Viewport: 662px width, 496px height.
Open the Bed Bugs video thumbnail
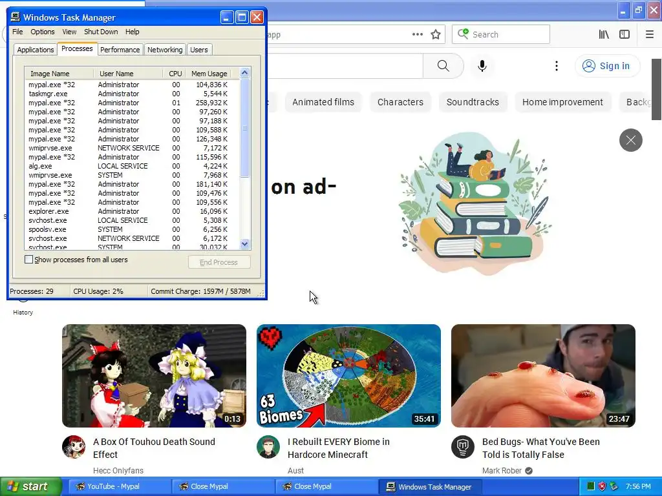coord(543,376)
